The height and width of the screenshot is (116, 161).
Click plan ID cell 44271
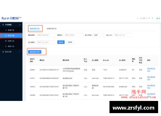pos(33,78)
